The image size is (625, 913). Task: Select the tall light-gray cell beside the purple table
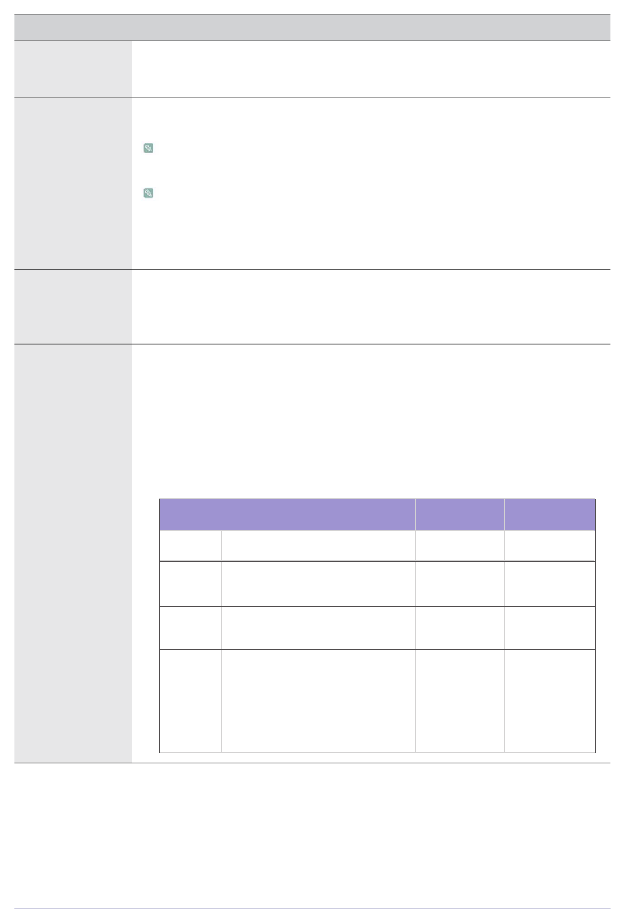[x=73, y=554]
